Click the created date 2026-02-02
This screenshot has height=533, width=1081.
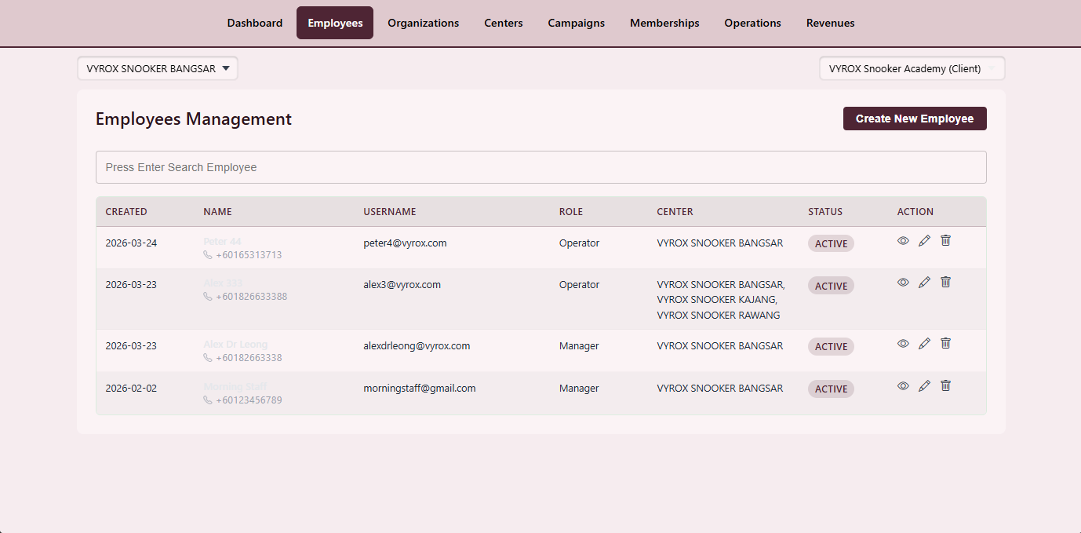(131, 389)
